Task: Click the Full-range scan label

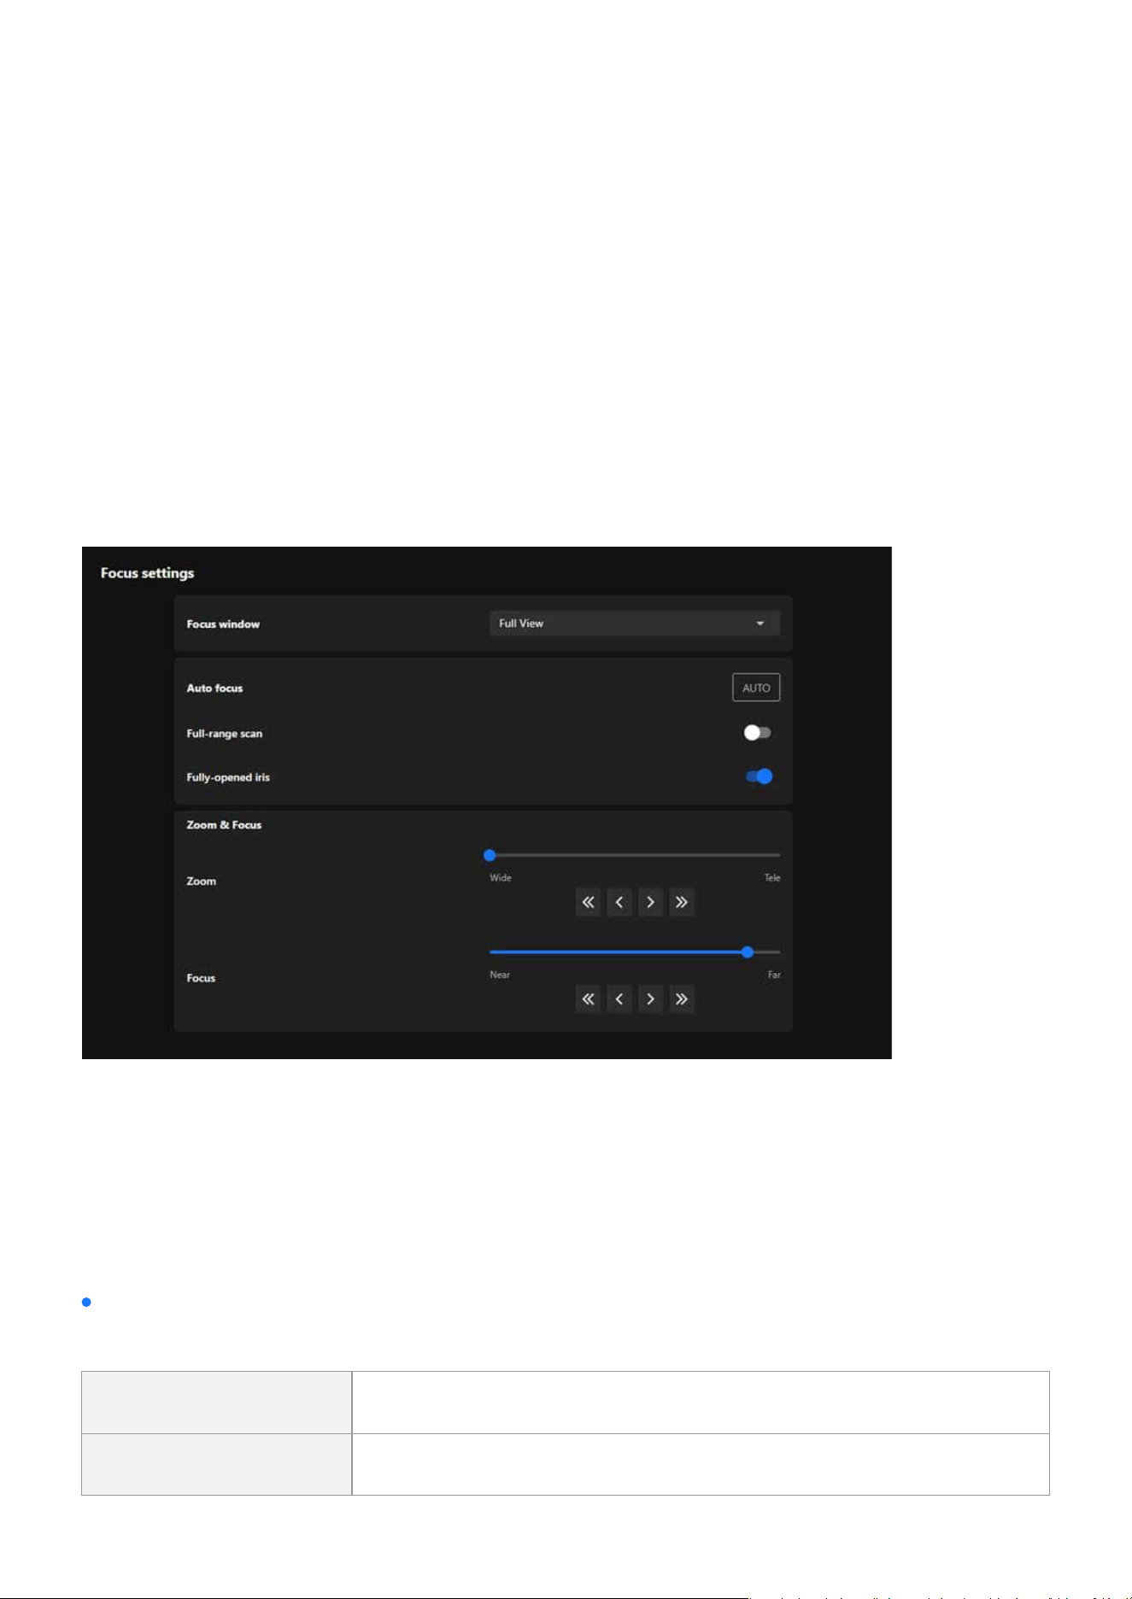Action: tap(225, 734)
